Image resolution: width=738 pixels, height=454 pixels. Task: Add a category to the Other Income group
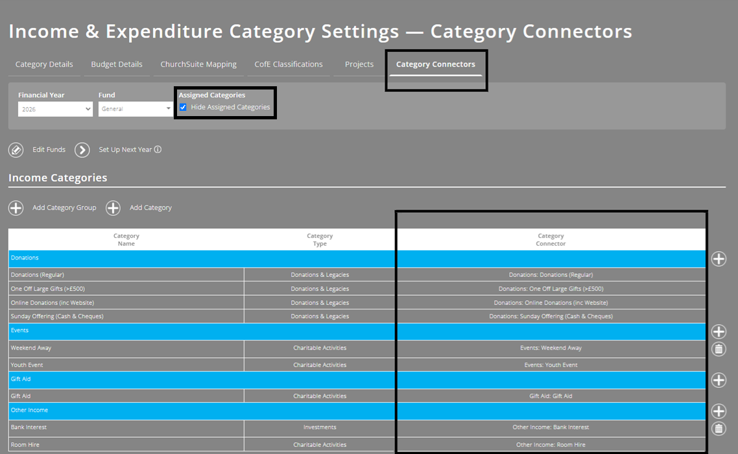click(719, 411)
